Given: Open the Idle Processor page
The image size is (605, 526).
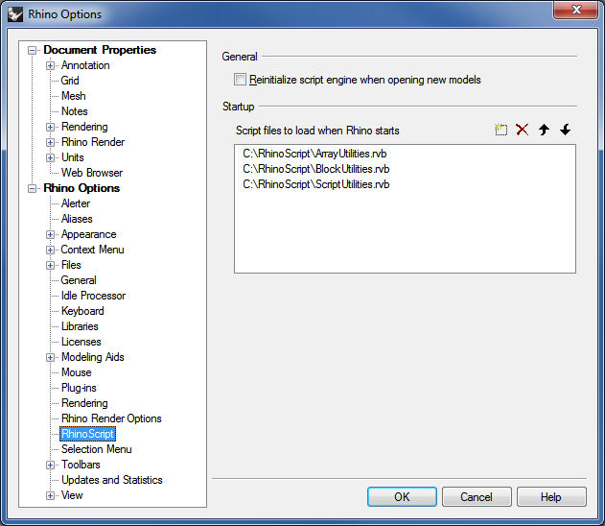Looking at the screenshot, I should (x=93, y=296).
